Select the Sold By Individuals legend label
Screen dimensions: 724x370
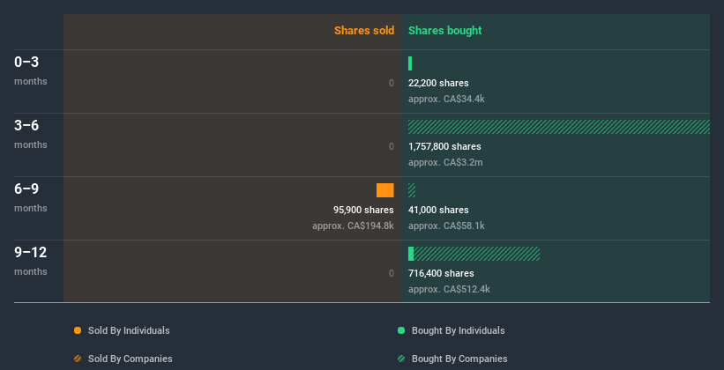tap(129, 330)
